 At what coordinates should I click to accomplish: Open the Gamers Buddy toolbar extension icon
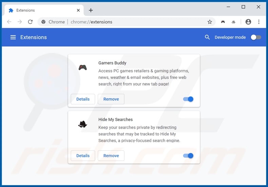223,22
